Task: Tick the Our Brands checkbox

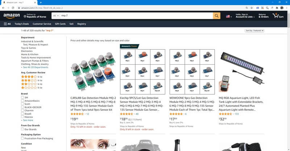Action: [22, 129]
